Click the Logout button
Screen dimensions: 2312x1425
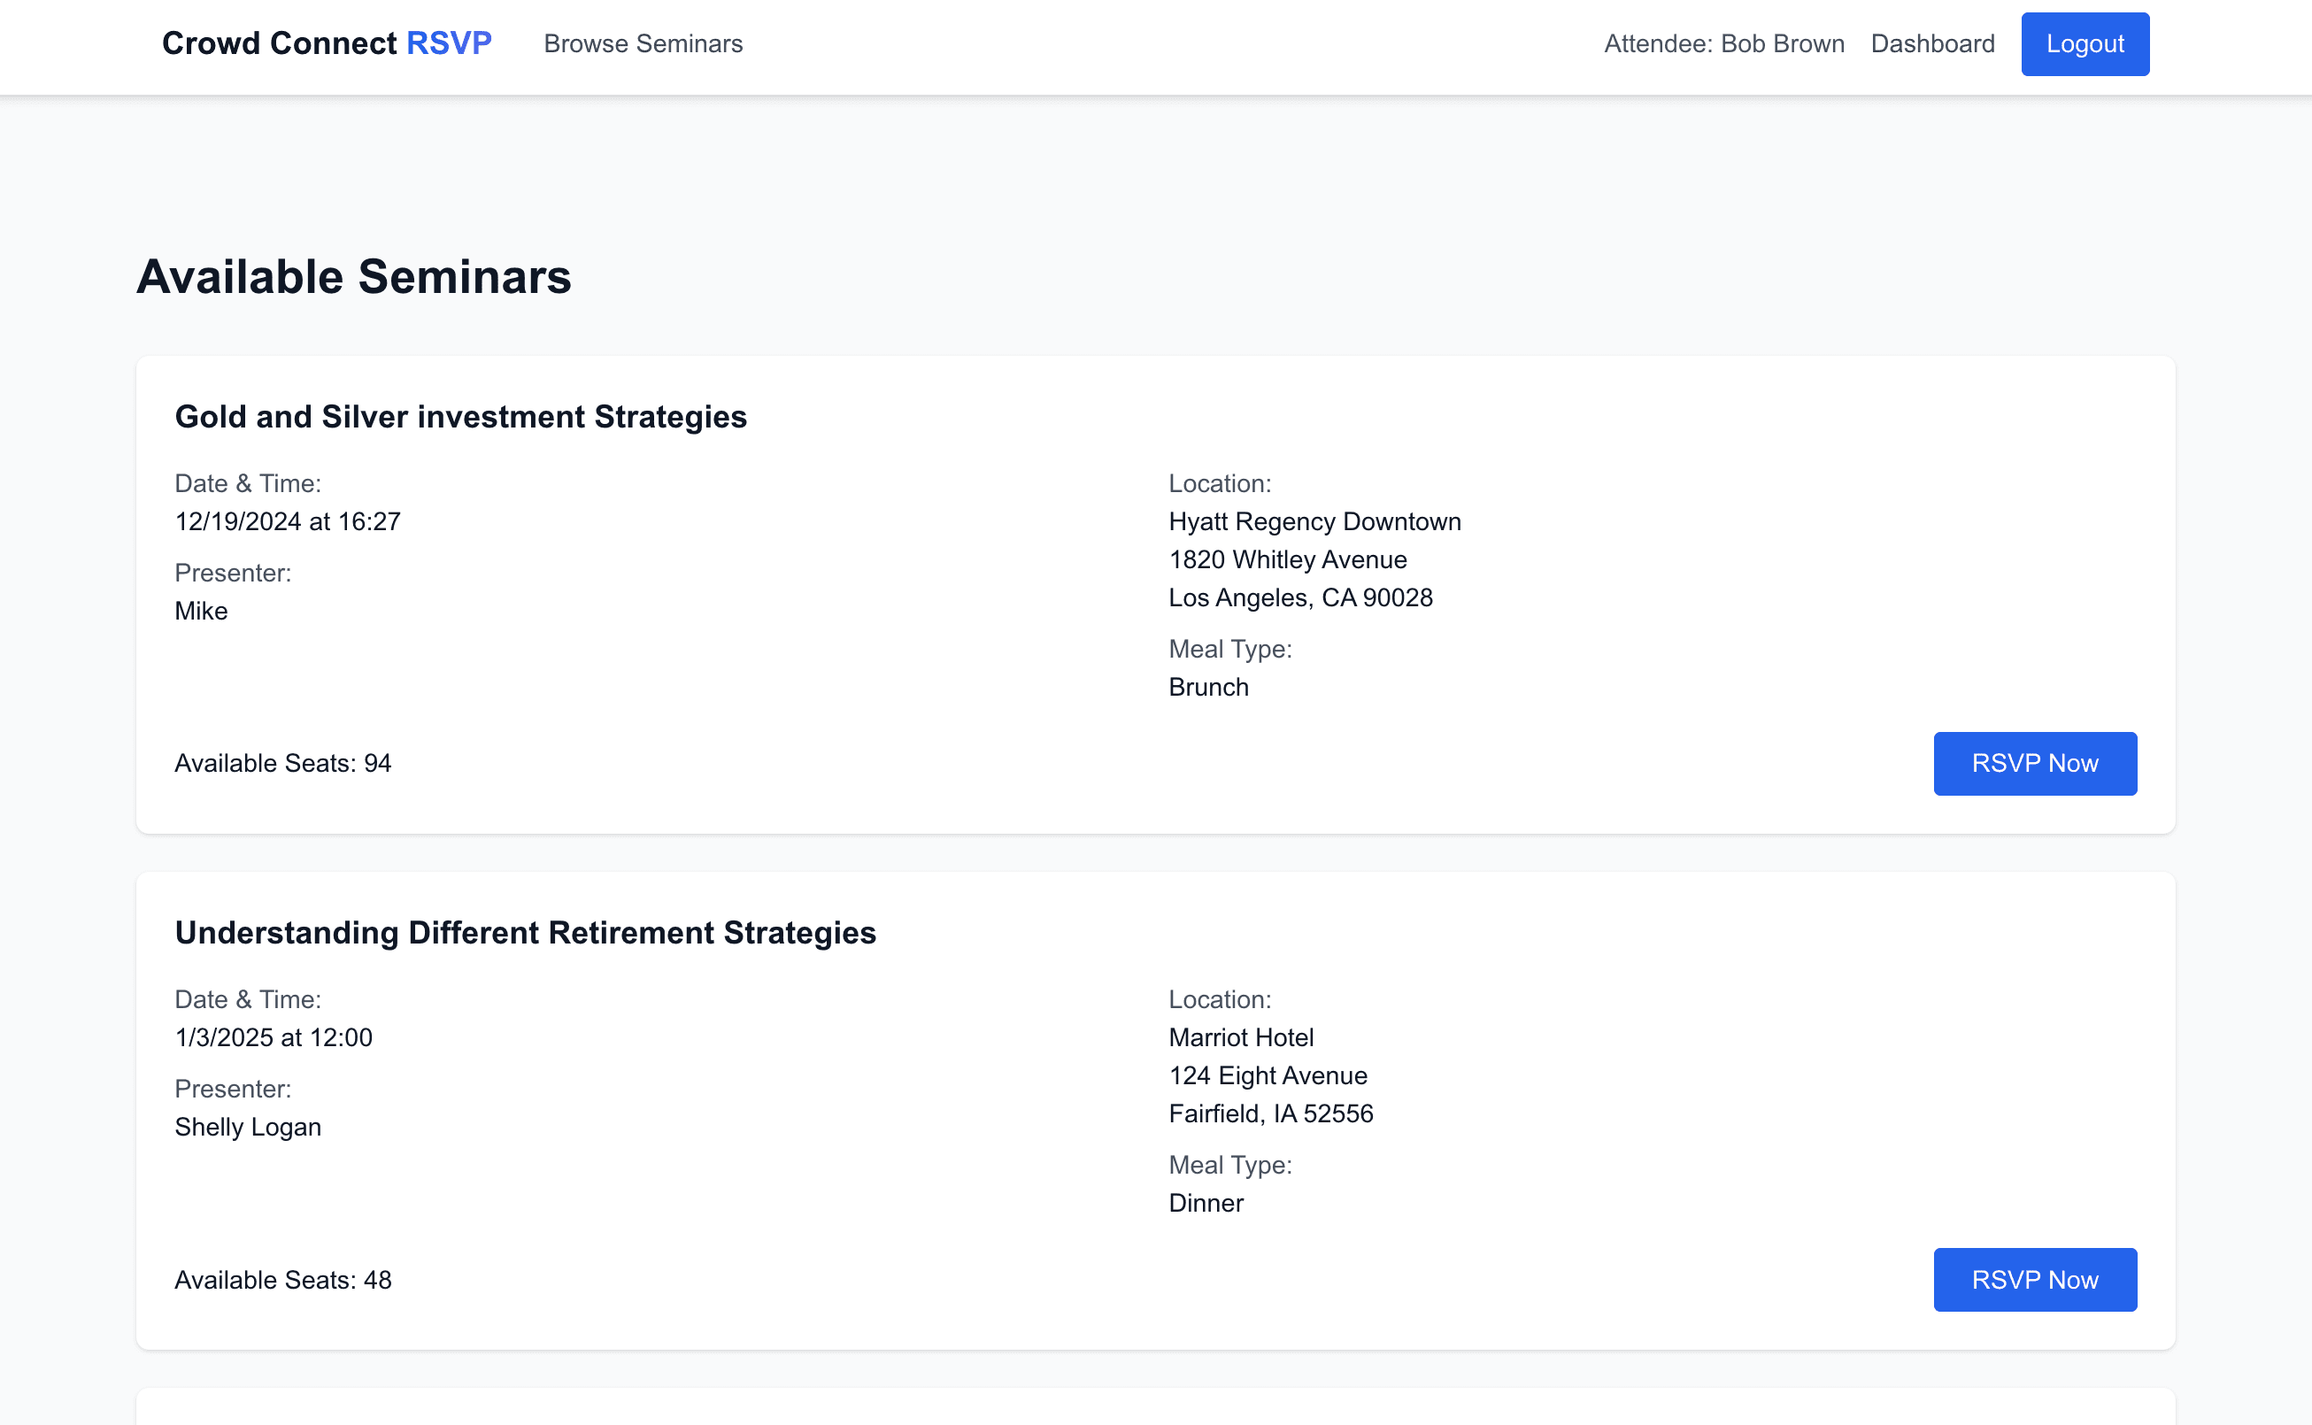coord(2085,44)
